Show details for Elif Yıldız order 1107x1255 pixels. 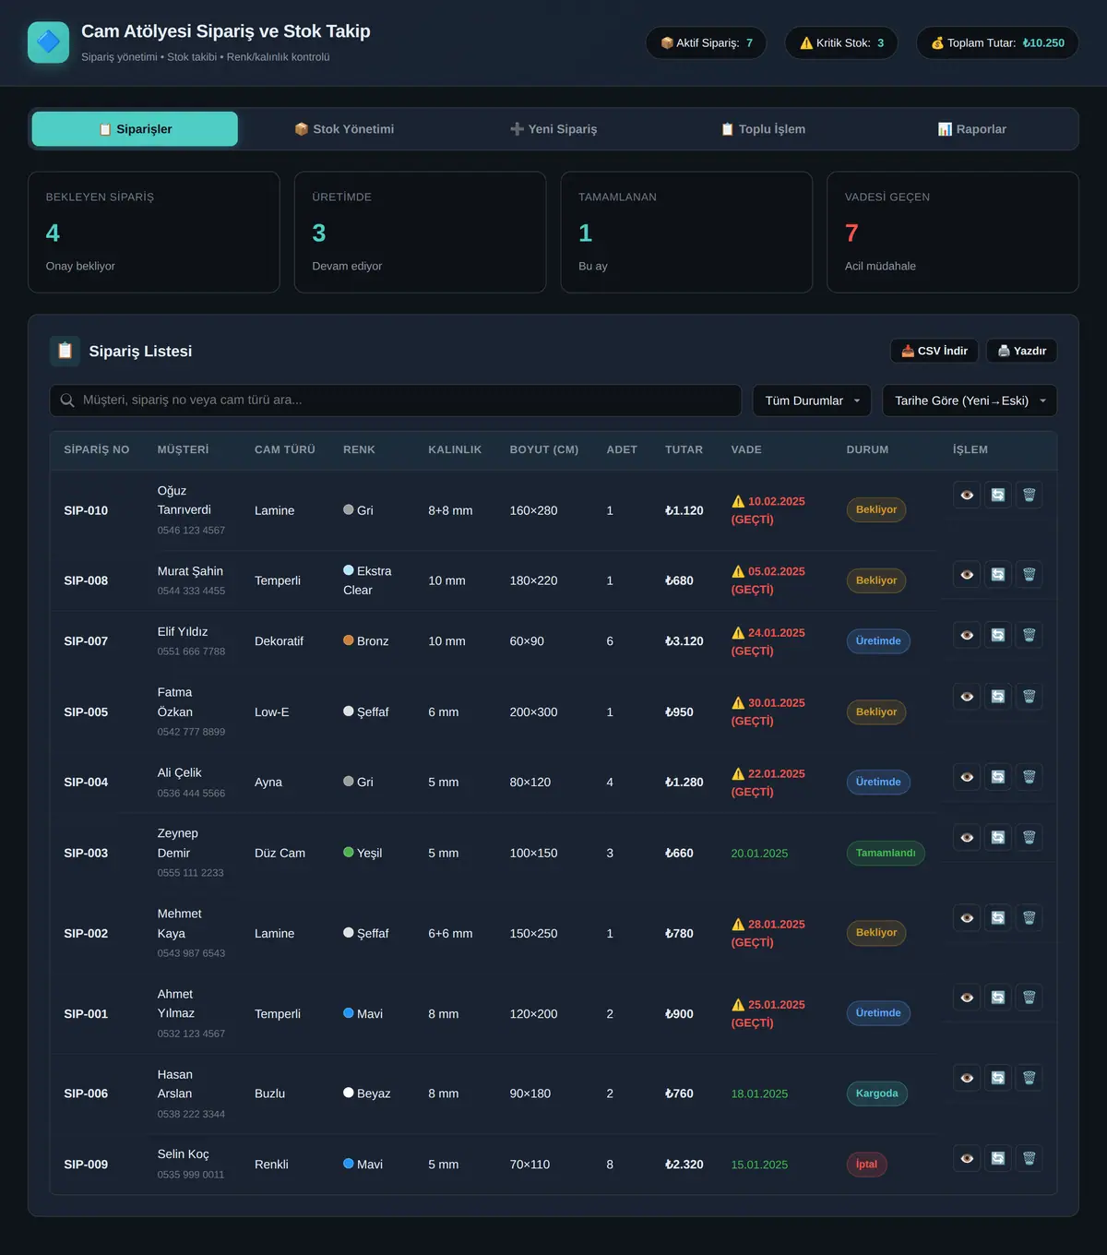pyautogui.click(x=967, y=635)
